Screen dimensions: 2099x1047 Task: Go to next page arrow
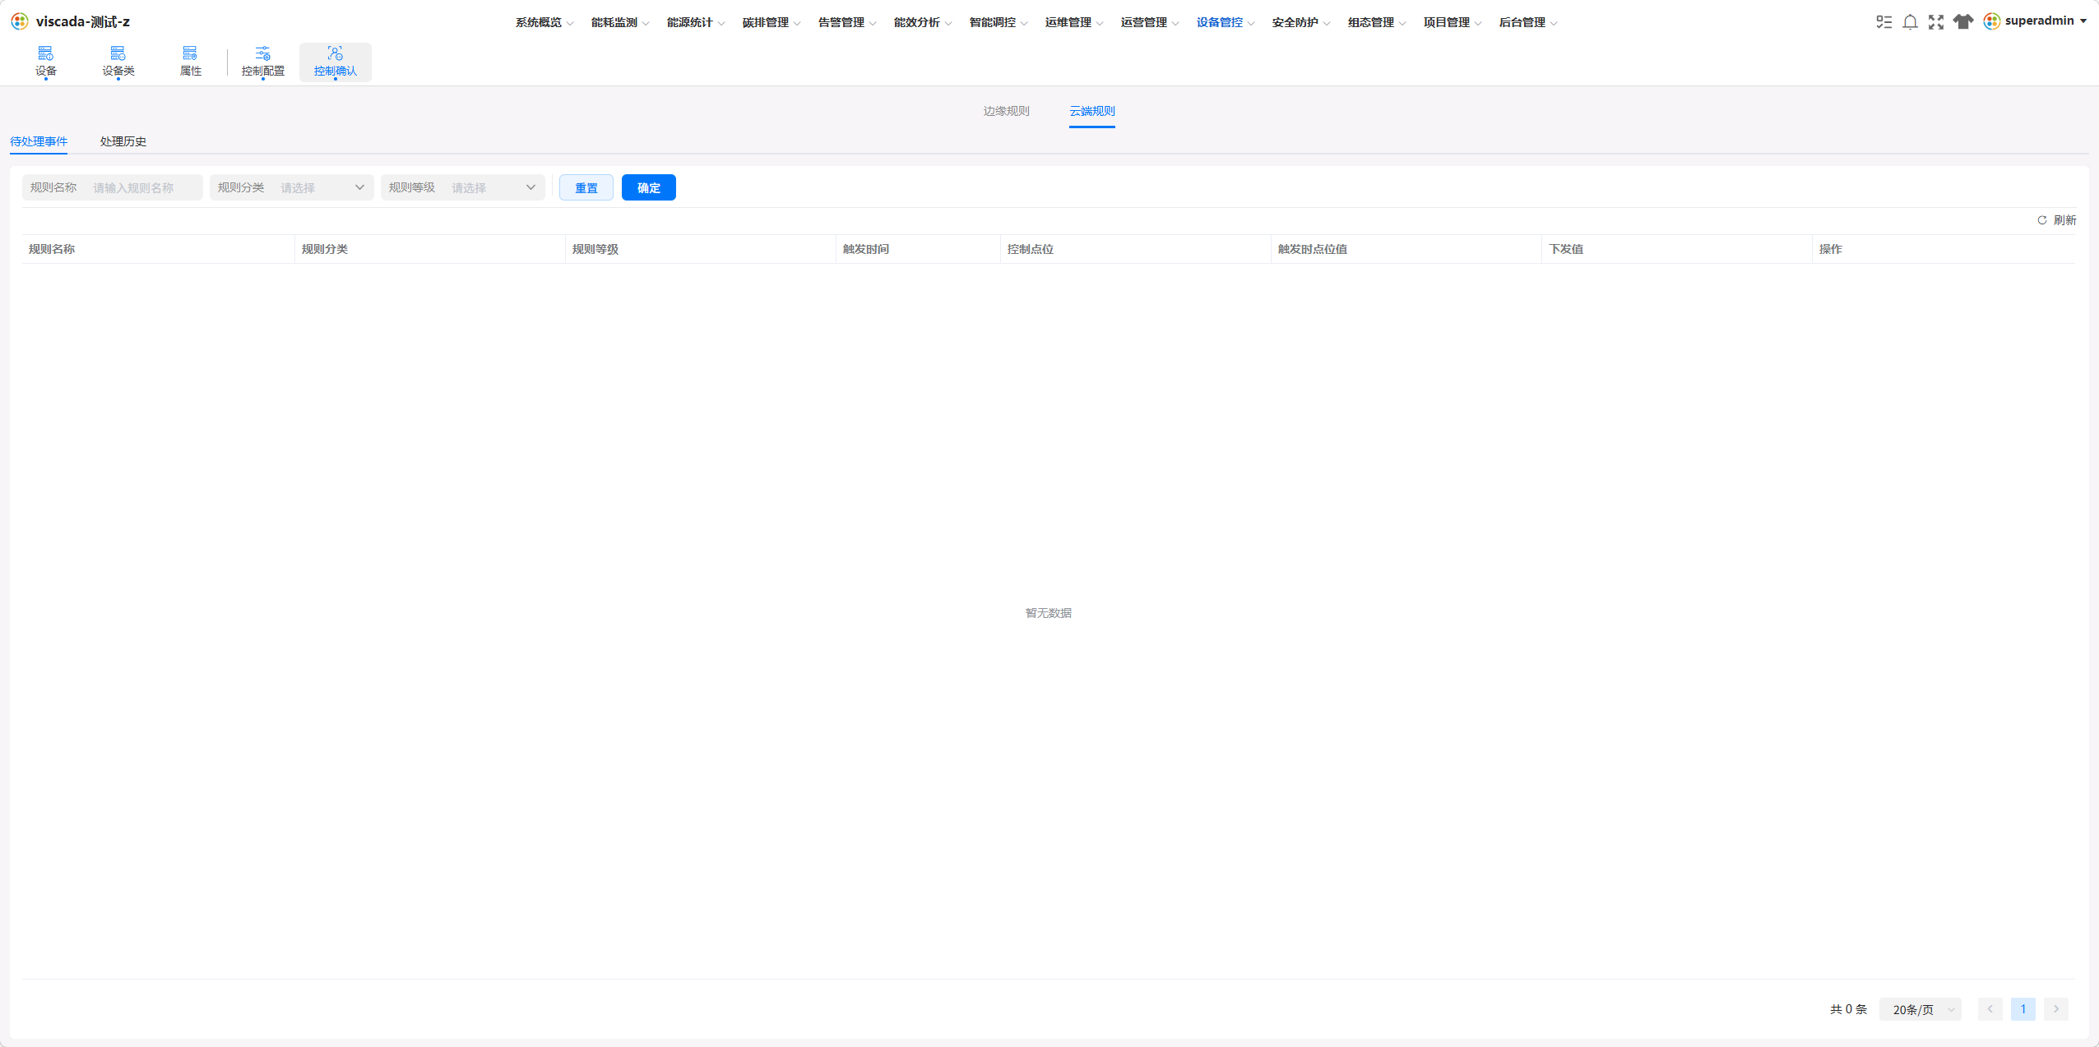pyautogui.click(x=2056, y=1009)
